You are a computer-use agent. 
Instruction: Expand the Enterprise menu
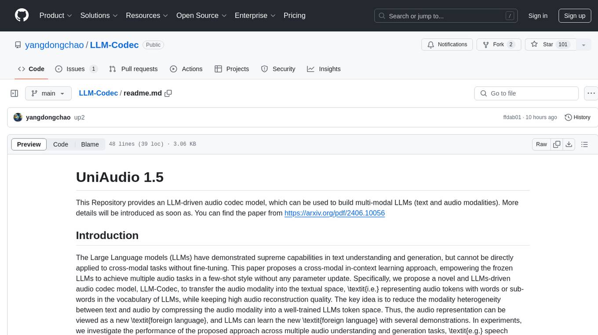tap(255, 15)
